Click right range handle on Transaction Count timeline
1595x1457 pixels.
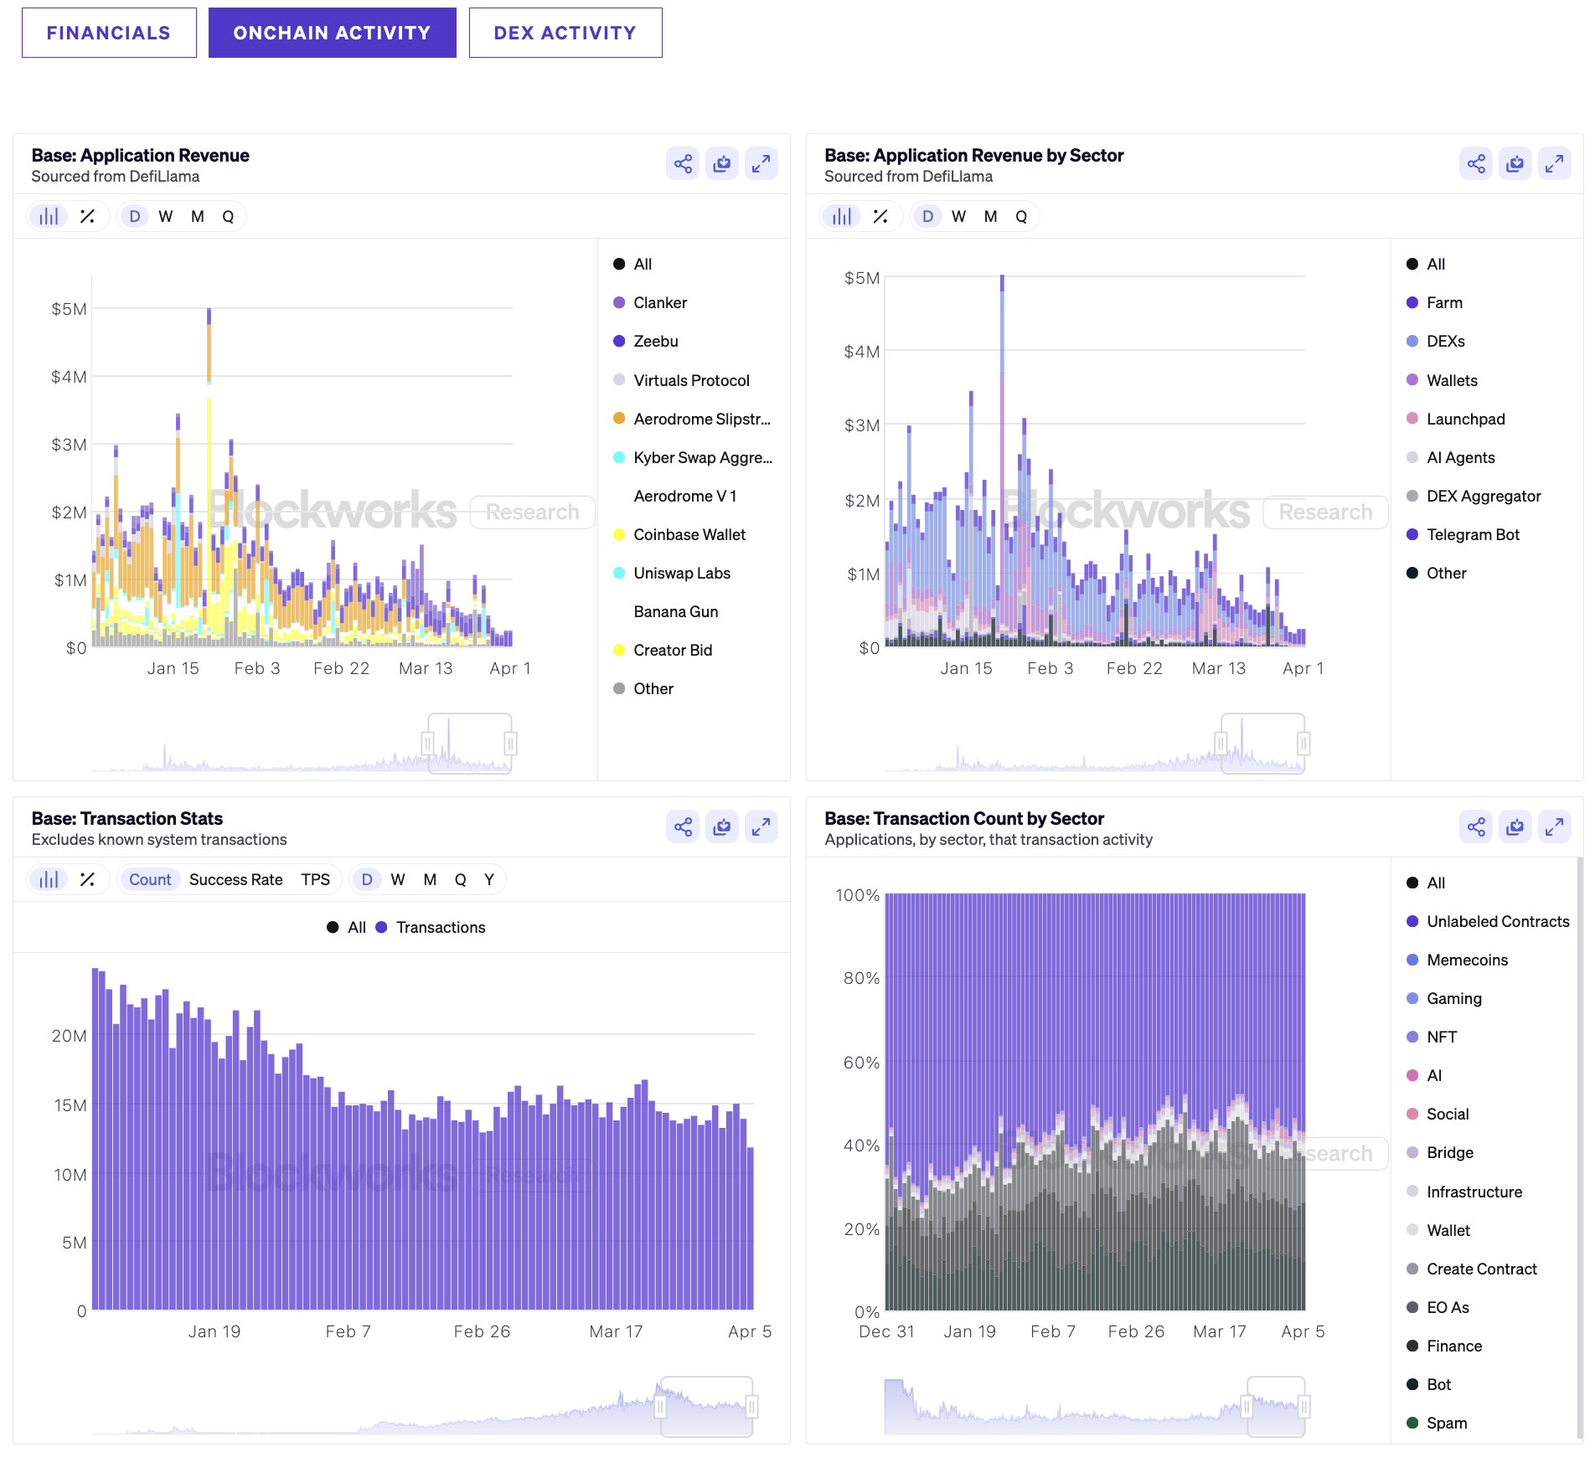coord(1304,1407)
